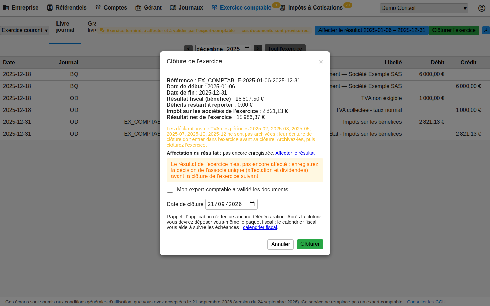The width and height of the screenshot is (490, 306).
Task: Follow the Affecter le résultat link
Action: (x=295, y=153)
